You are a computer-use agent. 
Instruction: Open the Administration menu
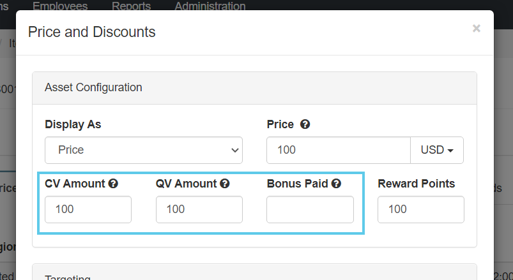coord(210,6)
